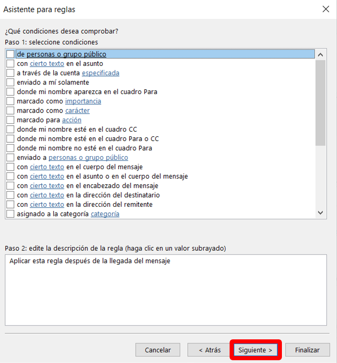
Task: Click 'personas o grupo público' in 'enviado a' row
Action: click(x=88, y=158)
